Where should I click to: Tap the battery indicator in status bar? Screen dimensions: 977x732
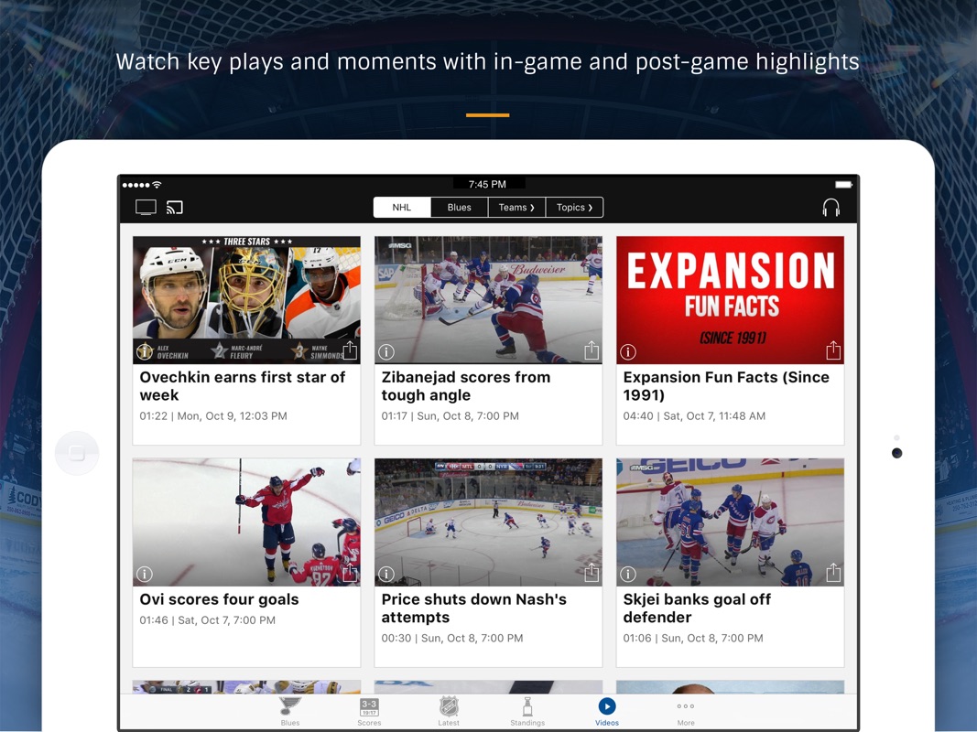843,184
